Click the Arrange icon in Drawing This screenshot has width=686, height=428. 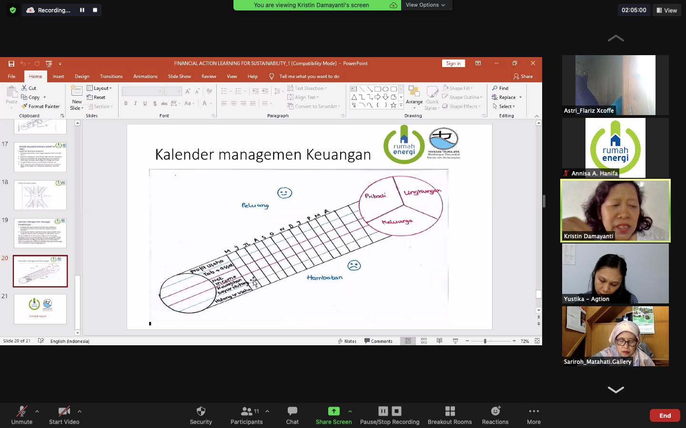pos(414,92)
